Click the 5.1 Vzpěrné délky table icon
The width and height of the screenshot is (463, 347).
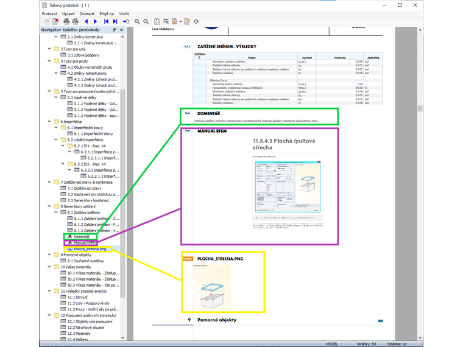pos(63,97)
